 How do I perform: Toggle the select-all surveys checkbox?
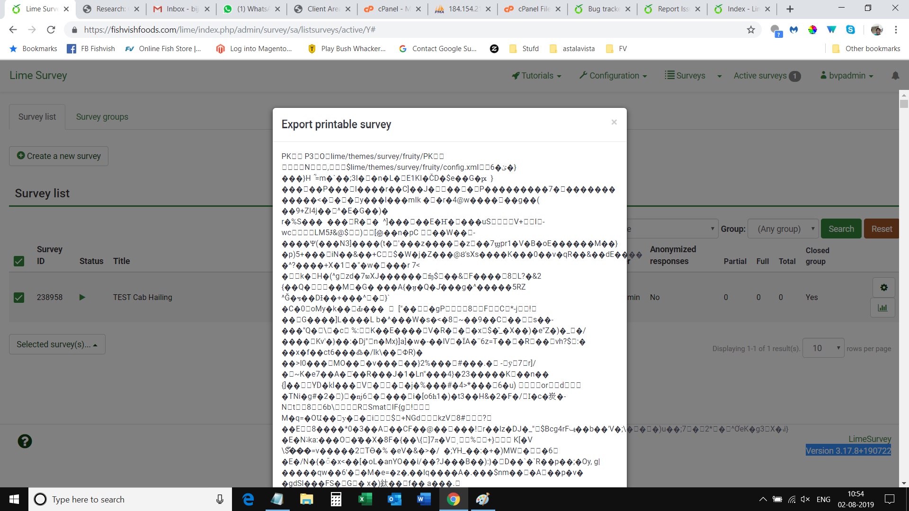tap(19, 261)
